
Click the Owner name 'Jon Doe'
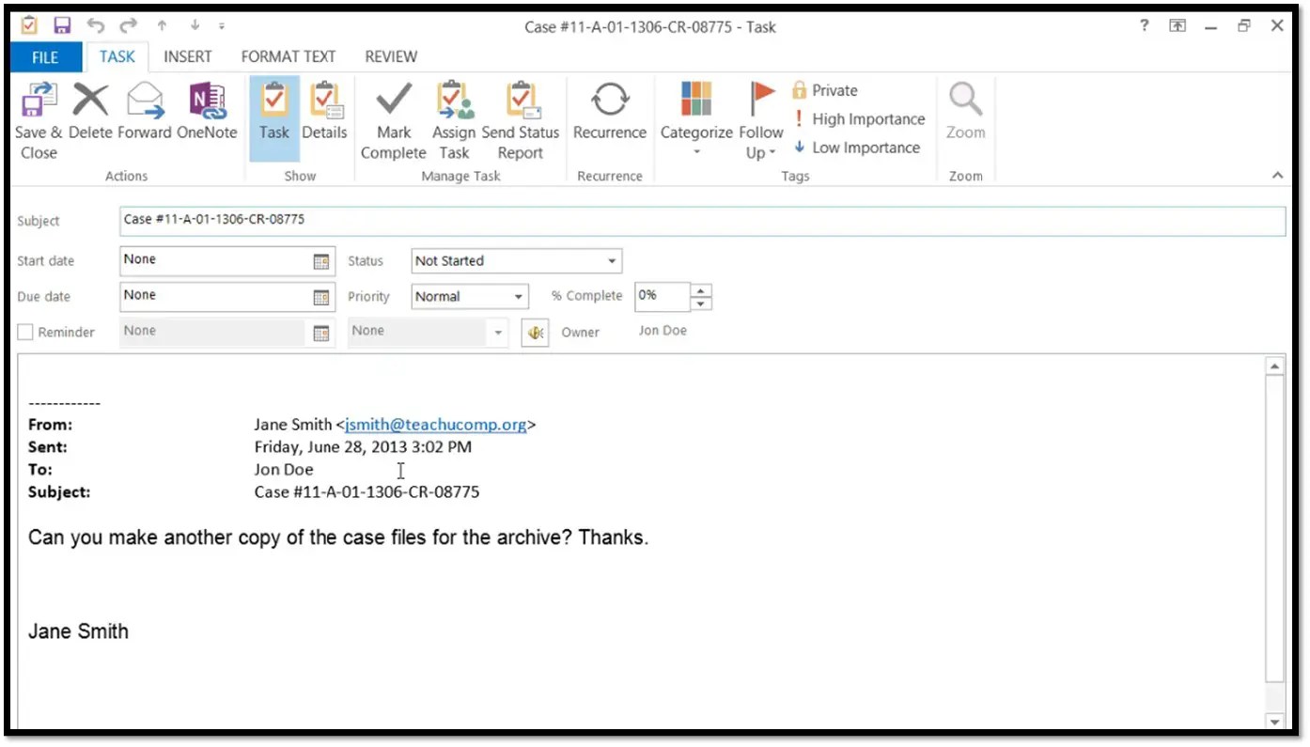coord(663,331)
